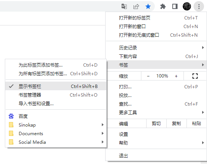The height and width of the screenshot is (164, 207).
Task: Click the 剪切 button
Action: click(156, 124)
